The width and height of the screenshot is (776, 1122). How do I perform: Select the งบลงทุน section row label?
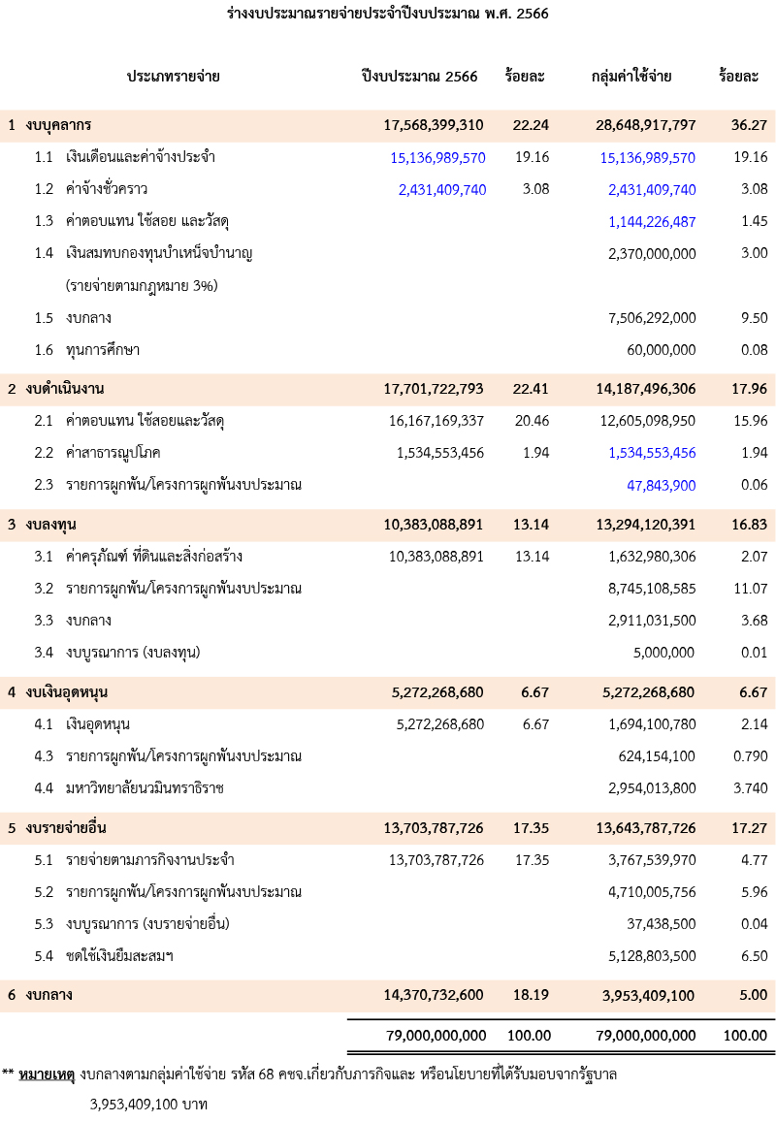[x=52, y=525]
